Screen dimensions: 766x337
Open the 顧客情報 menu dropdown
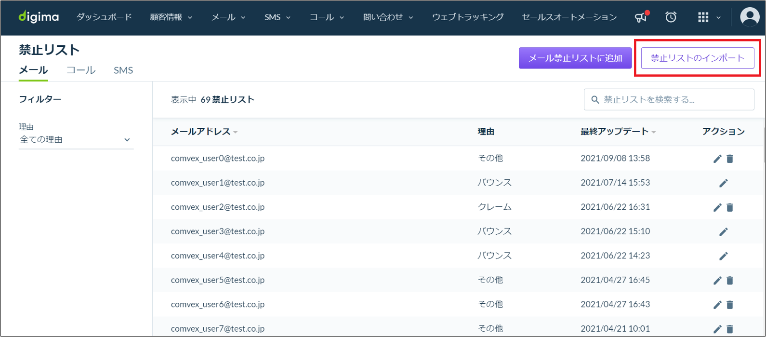click(x=171, y=17)
